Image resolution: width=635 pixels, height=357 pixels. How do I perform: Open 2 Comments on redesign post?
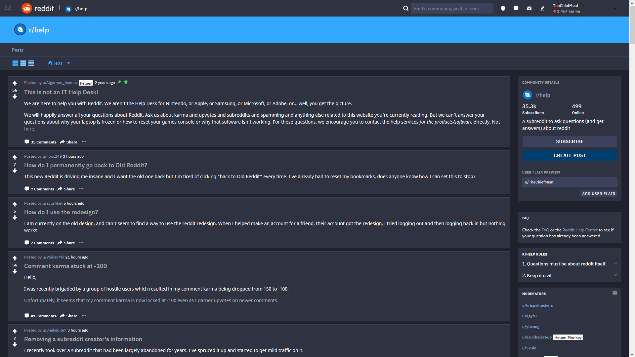pyautogui.click(x=39, y=243)
